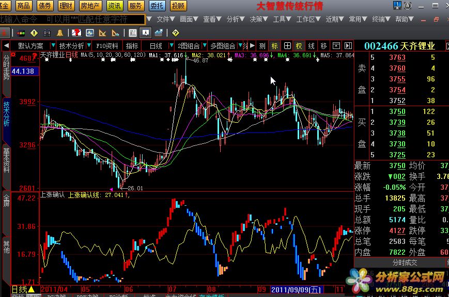449x297 pixels.
Task: Click the 指标 indicator button
Action: click(132, 46)
